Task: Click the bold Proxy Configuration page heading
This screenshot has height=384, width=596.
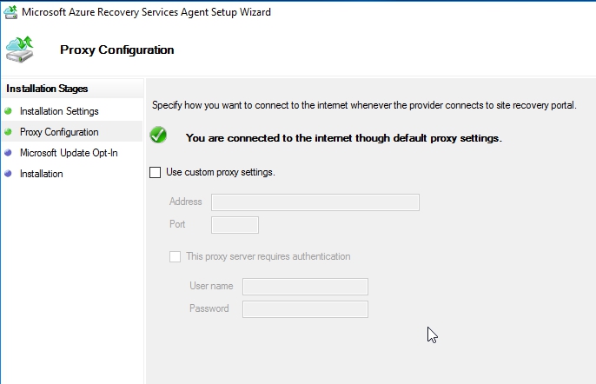Action: click(117, 50)
